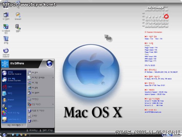Open the blue notepad program entry
Image resolution: width=182 pixels, height=137 pixels.
(14, 93)
